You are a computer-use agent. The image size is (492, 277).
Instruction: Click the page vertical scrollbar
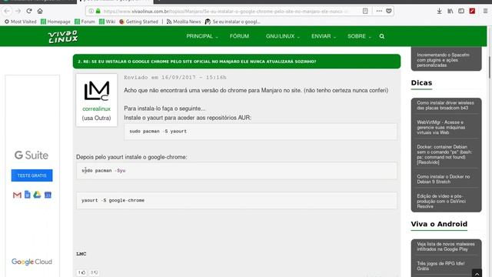[490, 68]
